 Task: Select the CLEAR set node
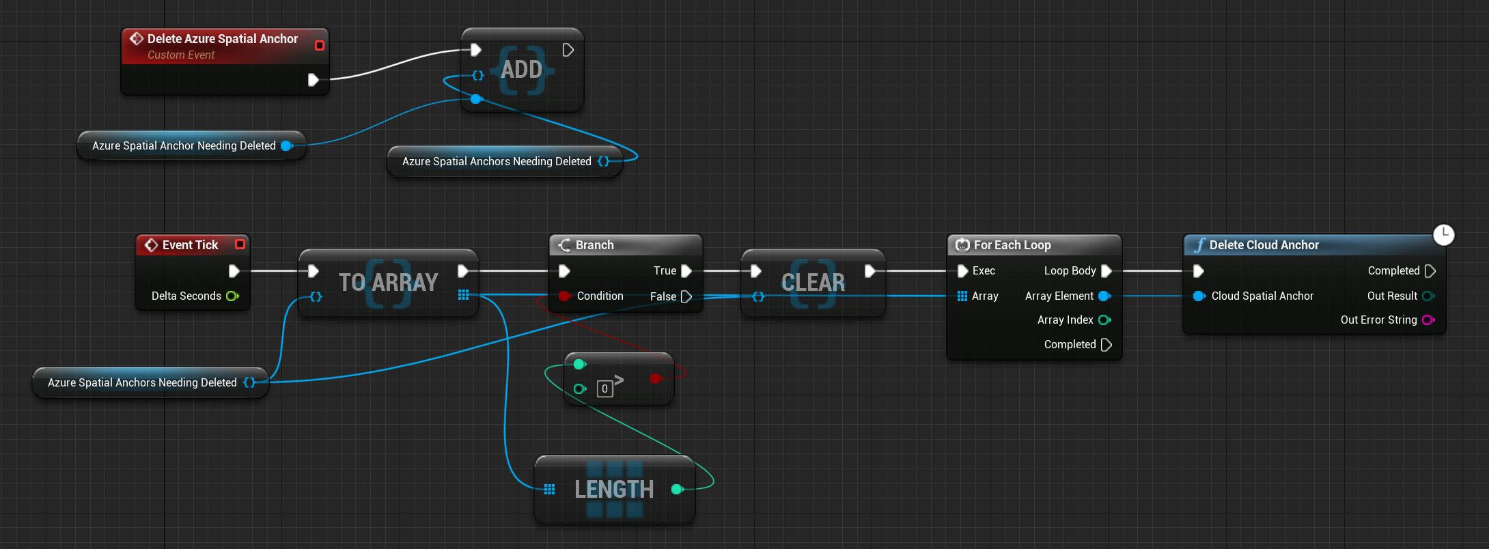[x=813, y=282]
